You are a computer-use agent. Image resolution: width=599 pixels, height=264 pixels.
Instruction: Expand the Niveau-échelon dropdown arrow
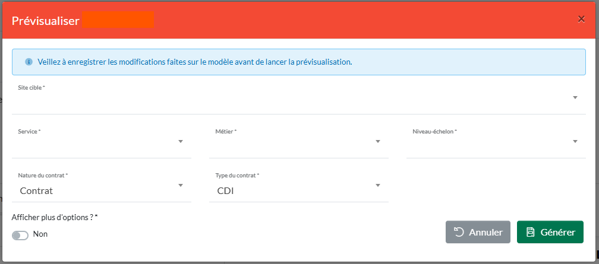point(575,142)
